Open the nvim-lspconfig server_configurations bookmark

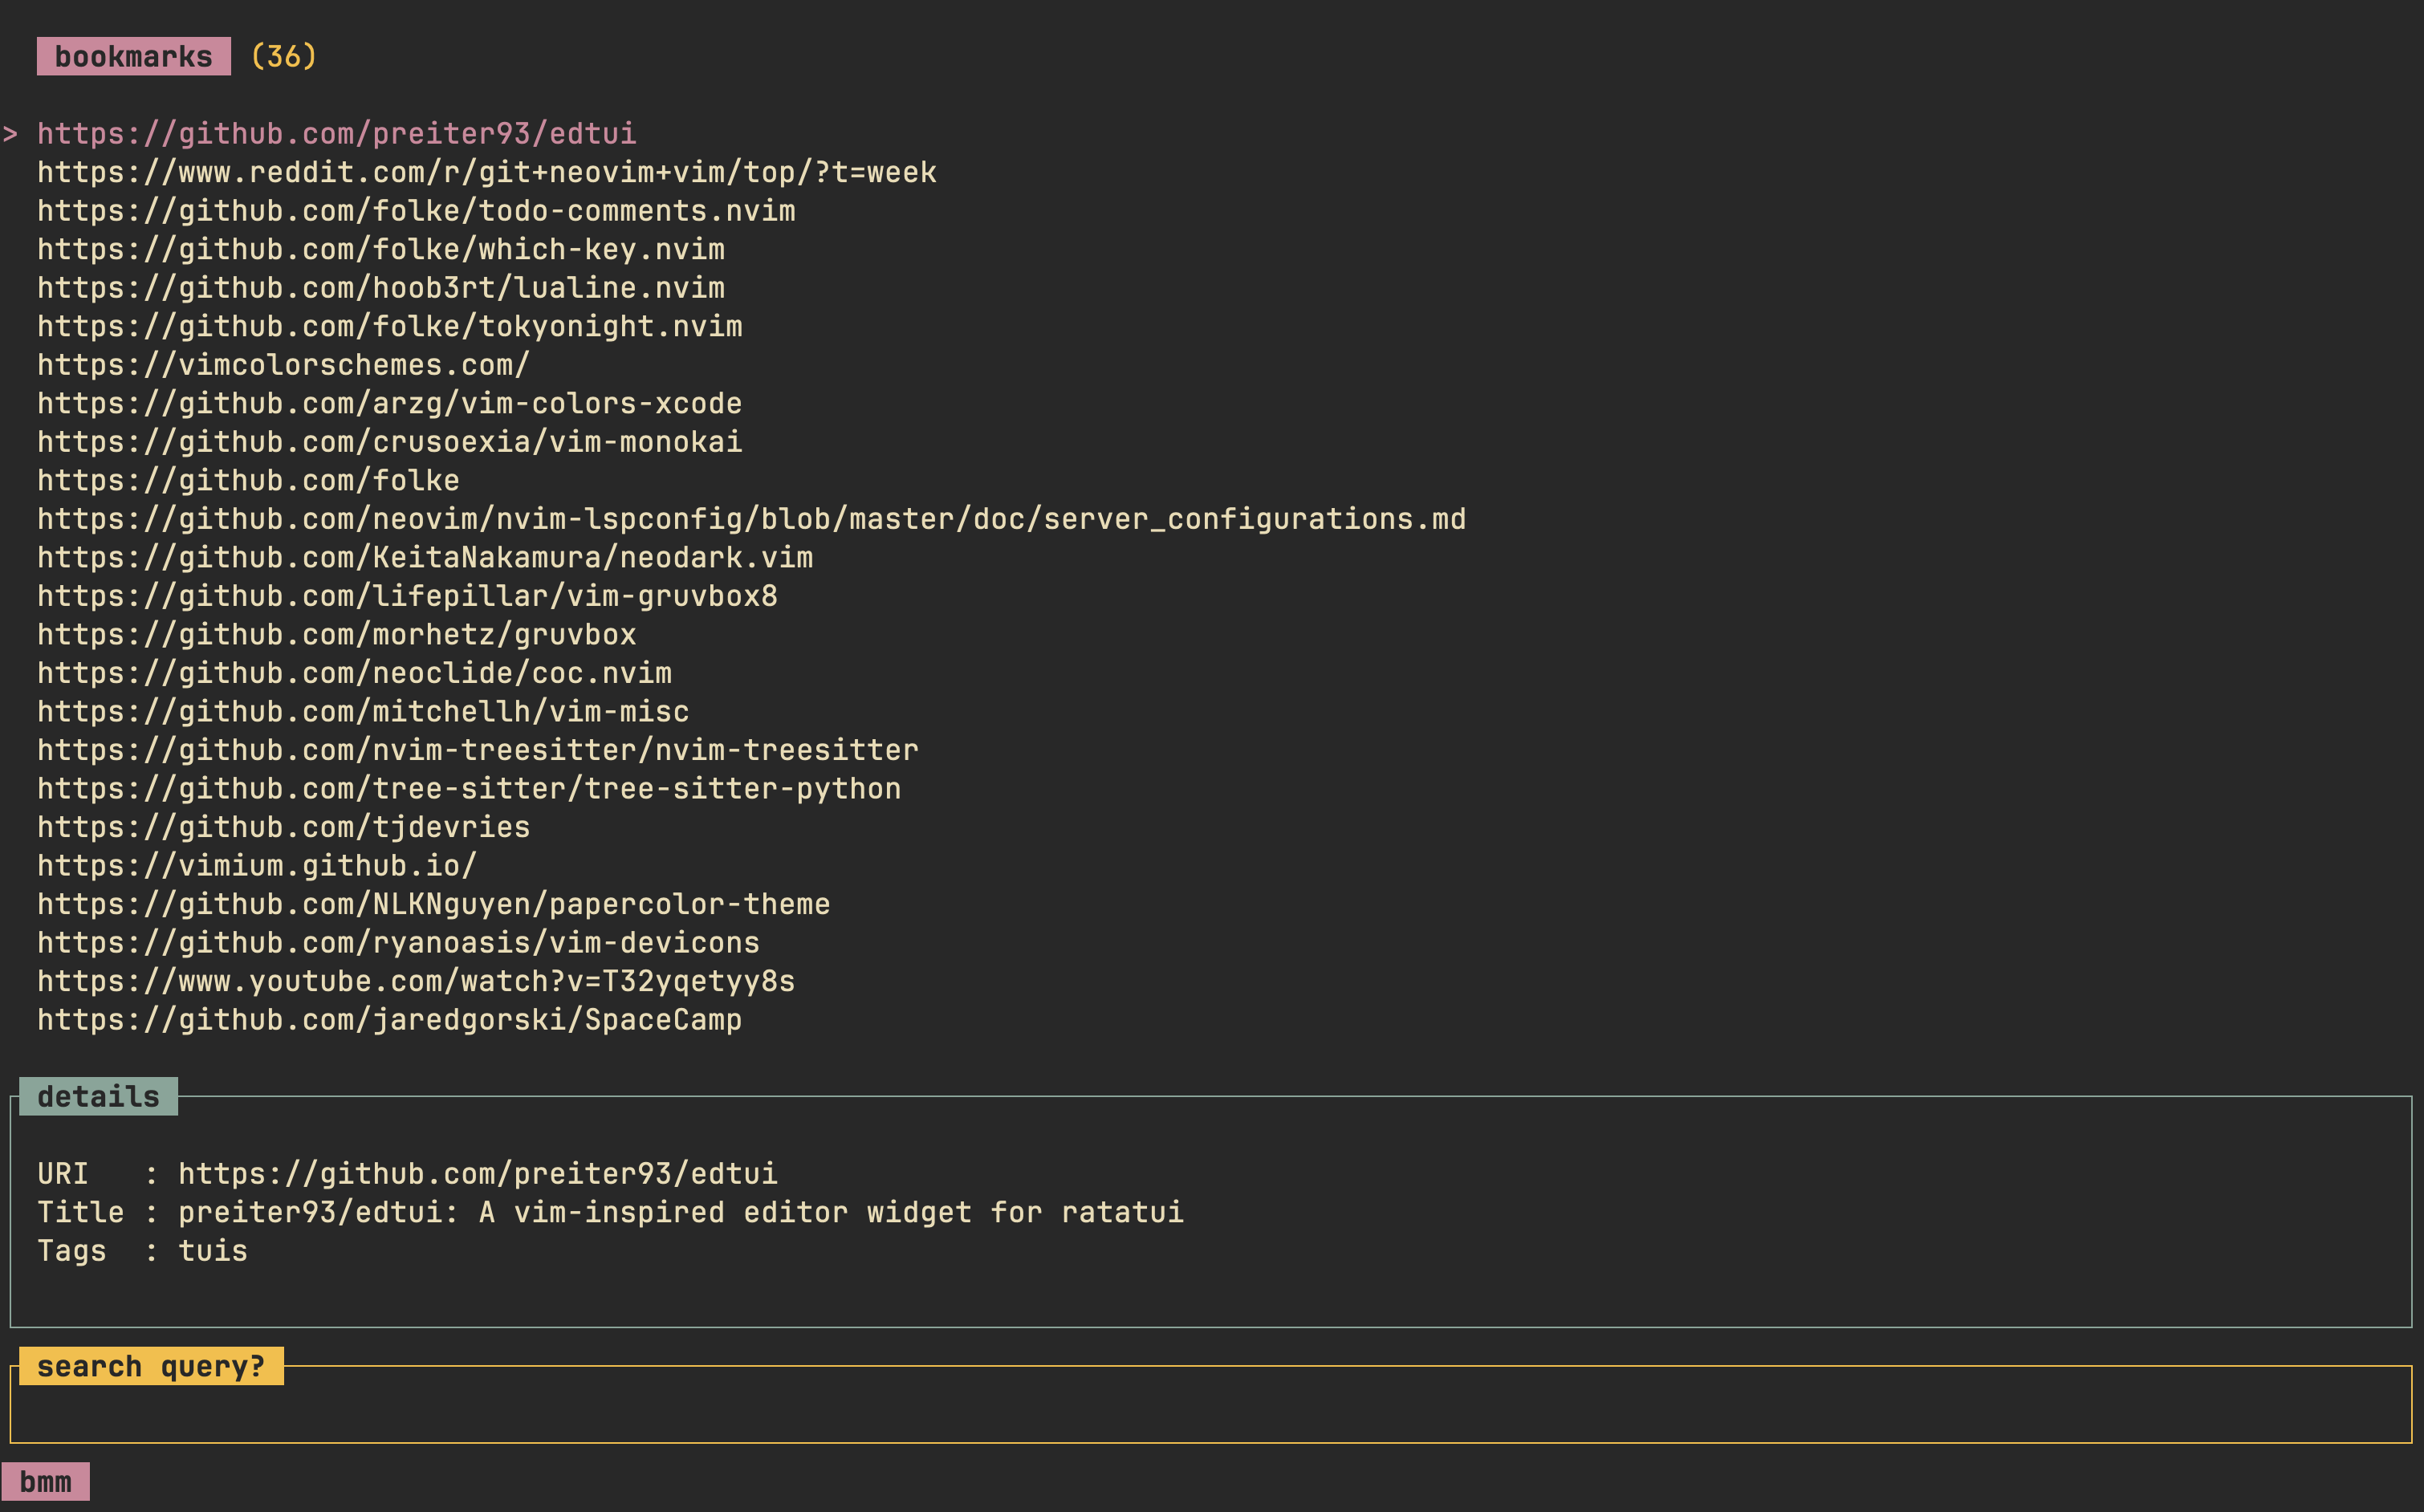point(751,519)
